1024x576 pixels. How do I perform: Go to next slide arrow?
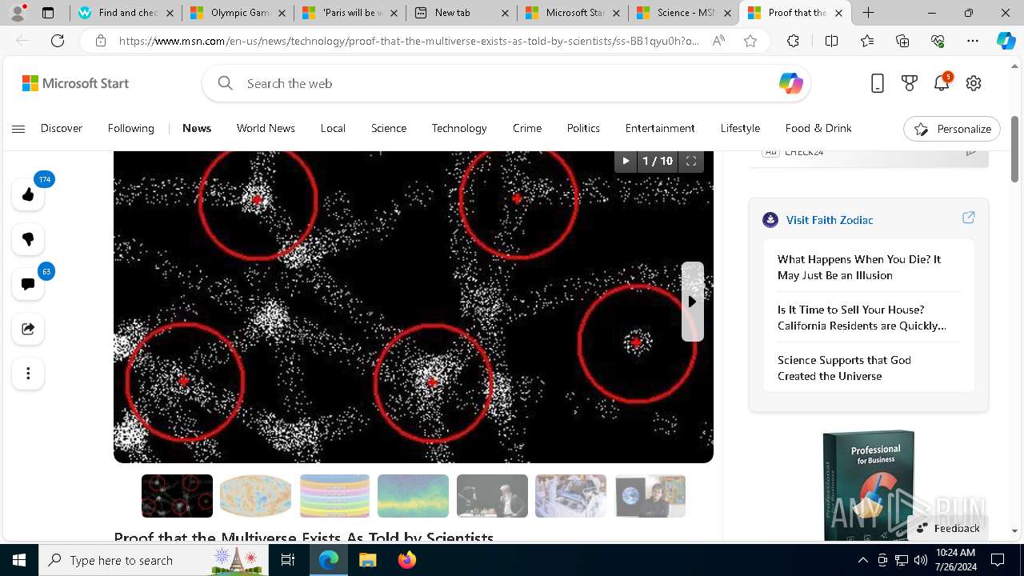693,302
